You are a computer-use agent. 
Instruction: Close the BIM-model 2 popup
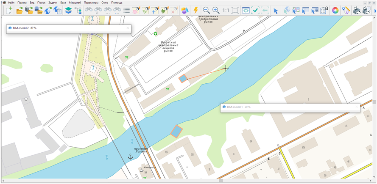(128, 28)
